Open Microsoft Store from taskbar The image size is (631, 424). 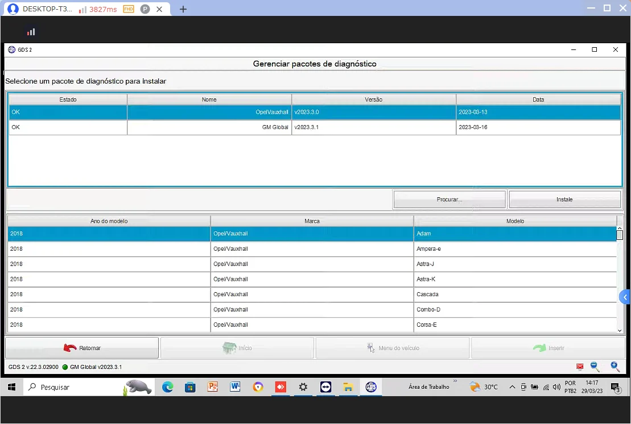[x=190, y=387]
